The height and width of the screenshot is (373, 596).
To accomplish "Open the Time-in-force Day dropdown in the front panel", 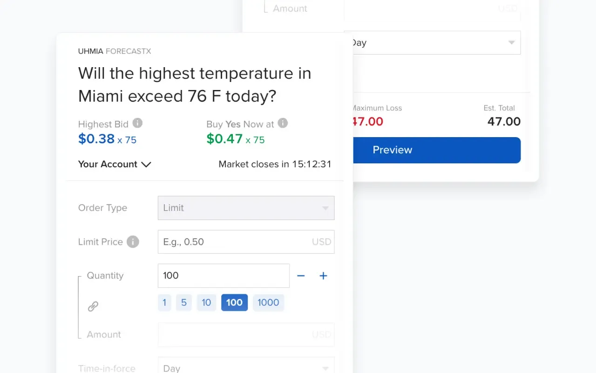I will click(x=246, y=366).
